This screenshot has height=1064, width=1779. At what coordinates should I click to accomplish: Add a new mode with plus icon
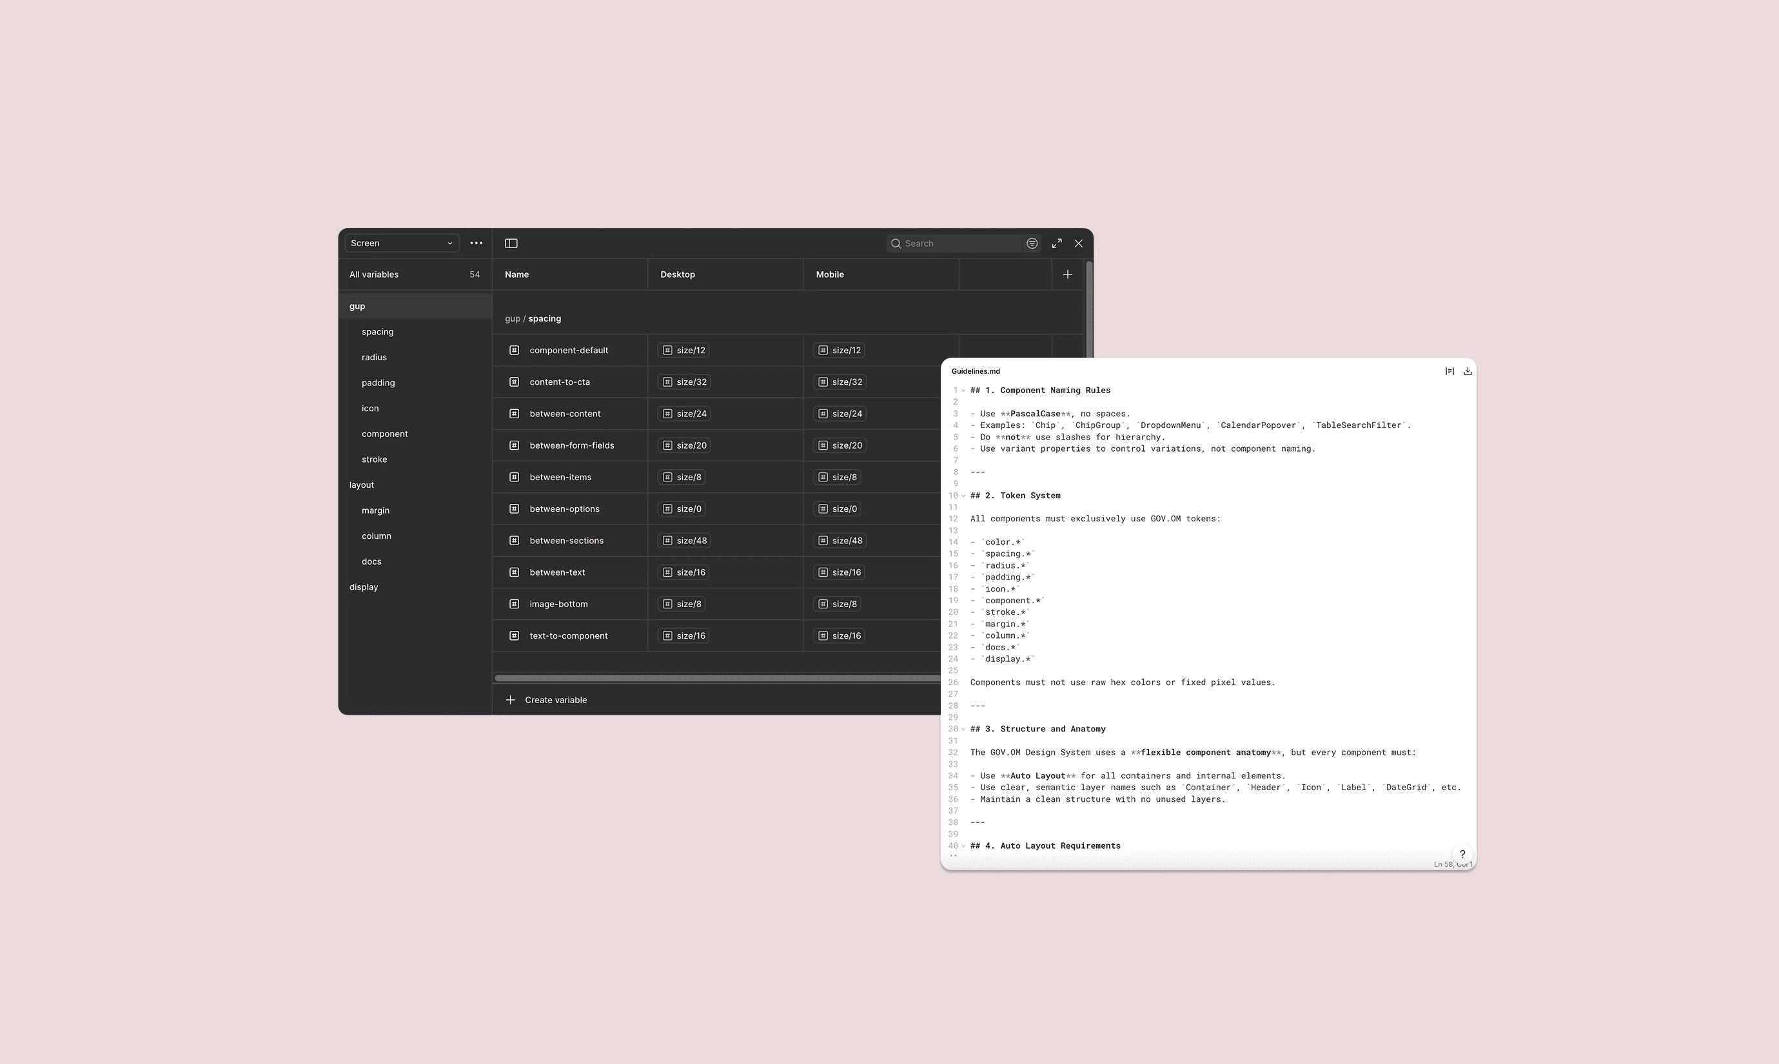[x=1067, y=274]
